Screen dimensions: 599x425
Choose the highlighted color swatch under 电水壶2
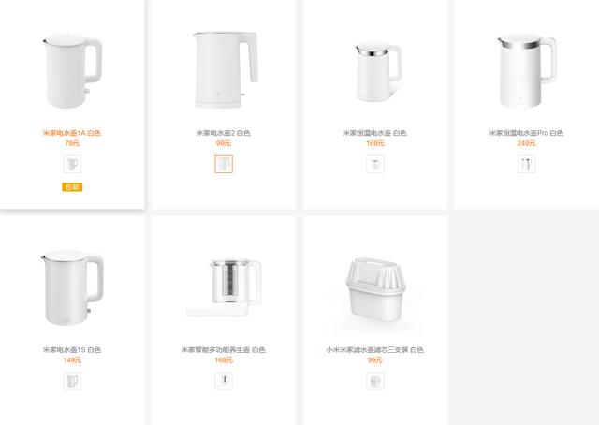[x=224, y=165]
